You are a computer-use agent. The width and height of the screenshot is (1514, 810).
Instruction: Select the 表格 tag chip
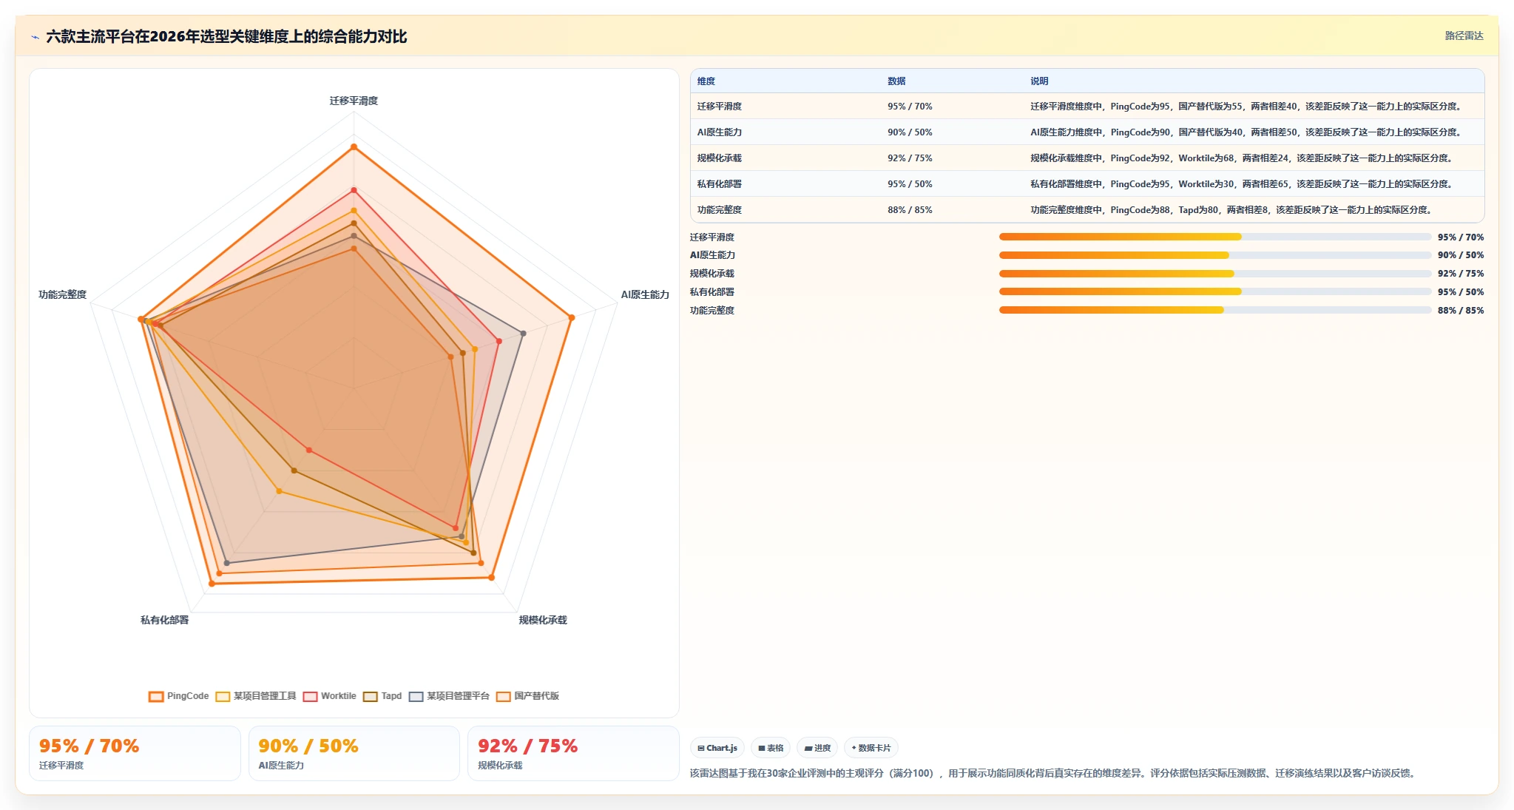pos(771,748)
